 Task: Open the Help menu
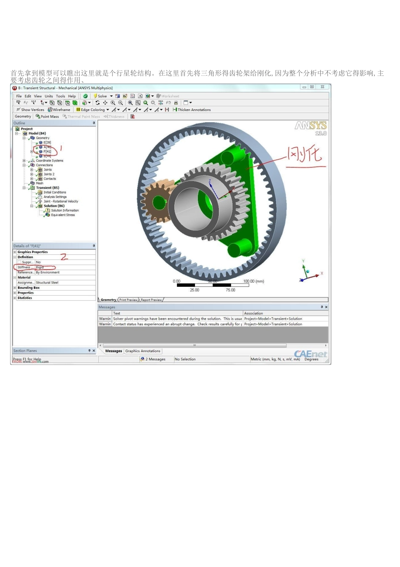72,96
